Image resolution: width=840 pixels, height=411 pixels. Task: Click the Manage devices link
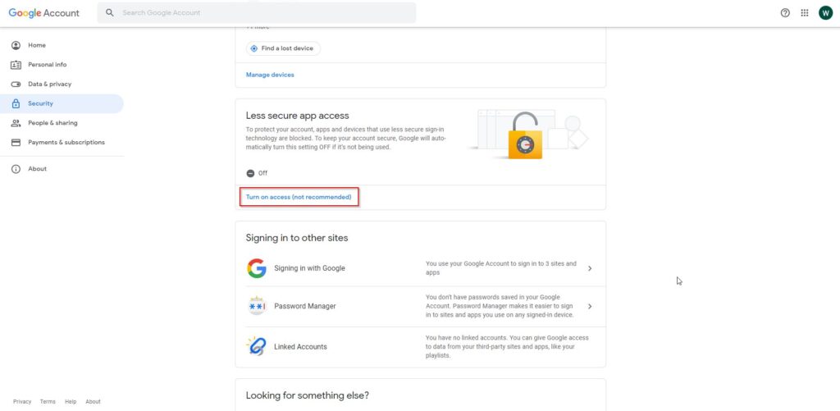270,75
